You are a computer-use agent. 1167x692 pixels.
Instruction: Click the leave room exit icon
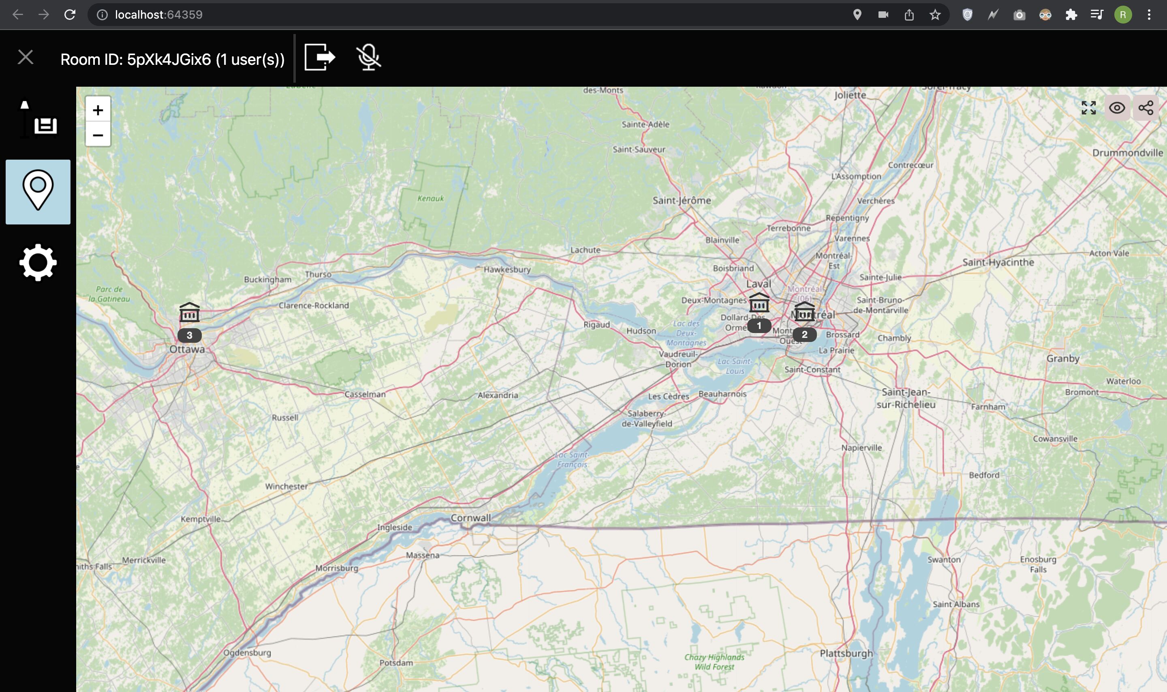pos(319,58)
